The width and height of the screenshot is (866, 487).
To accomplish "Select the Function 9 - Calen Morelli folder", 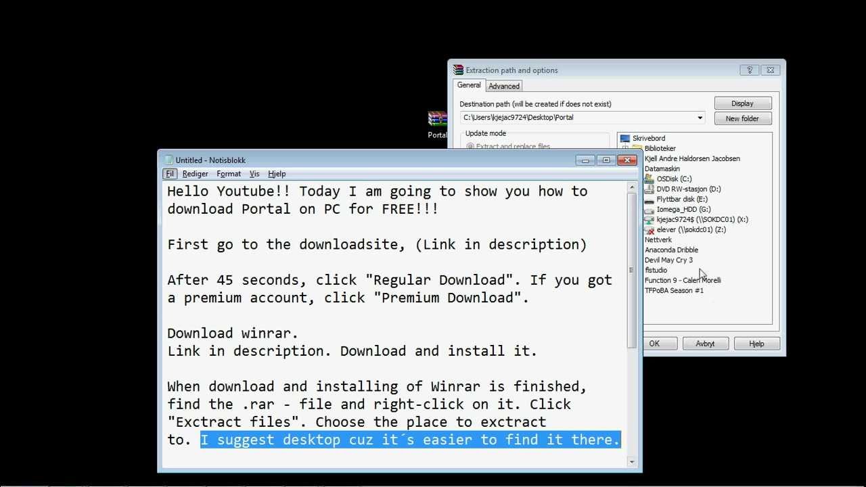I will (683, 281).
